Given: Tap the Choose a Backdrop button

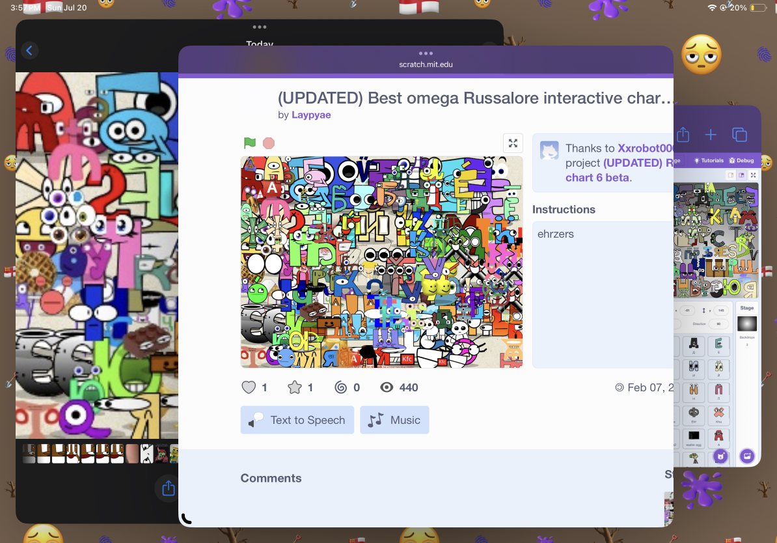Looking at the screenshot, I should point(747,456).
